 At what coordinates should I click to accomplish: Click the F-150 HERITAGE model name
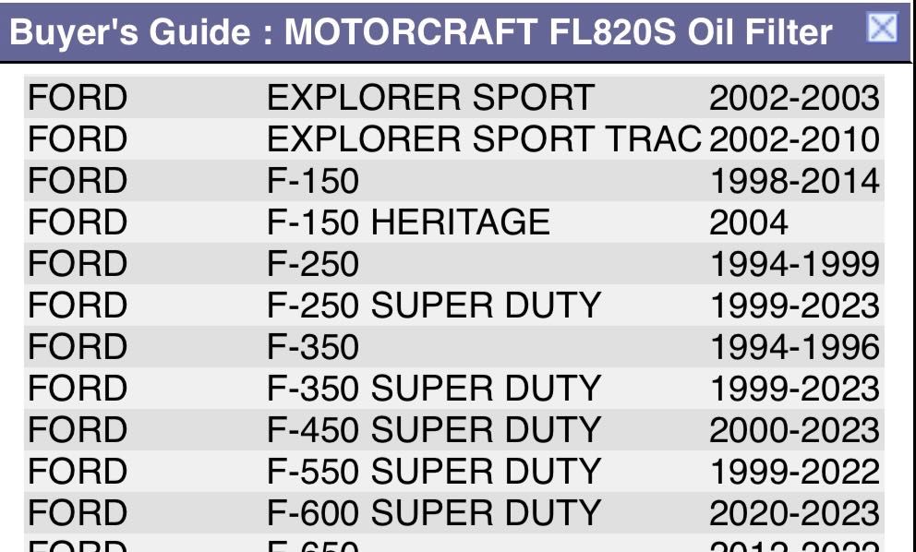click(x=407, y=222)
